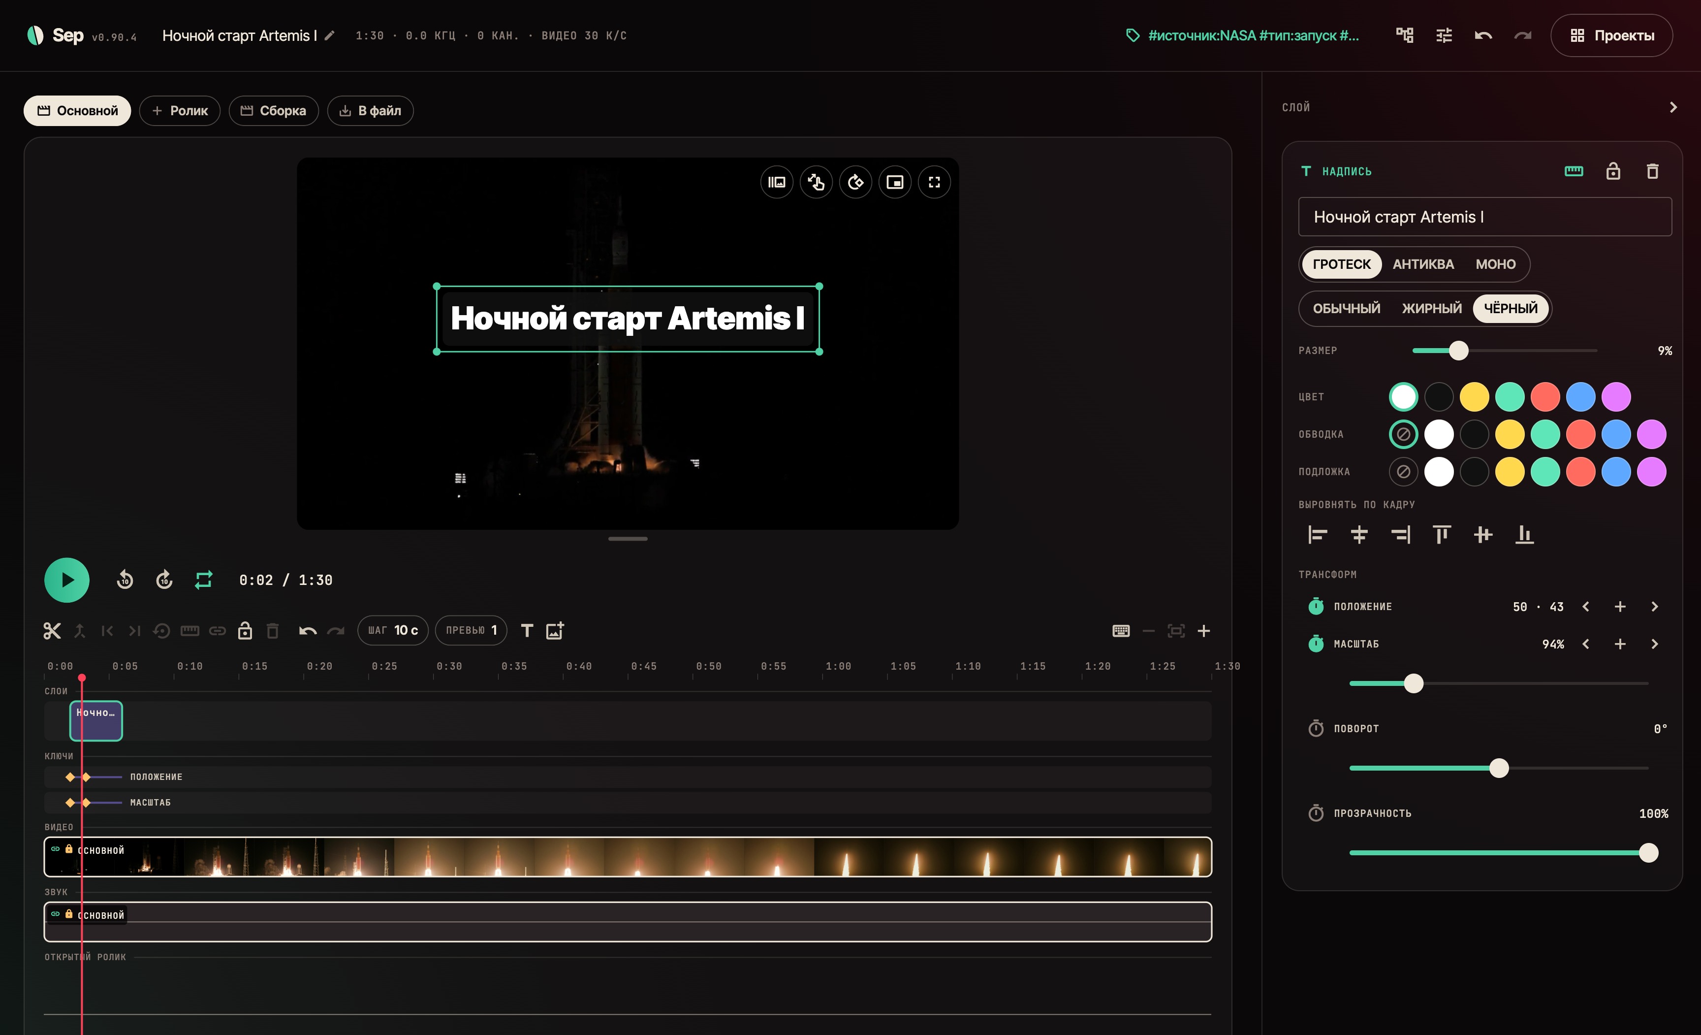
Task: Select the scissors split tool
Action: point(52,630)
